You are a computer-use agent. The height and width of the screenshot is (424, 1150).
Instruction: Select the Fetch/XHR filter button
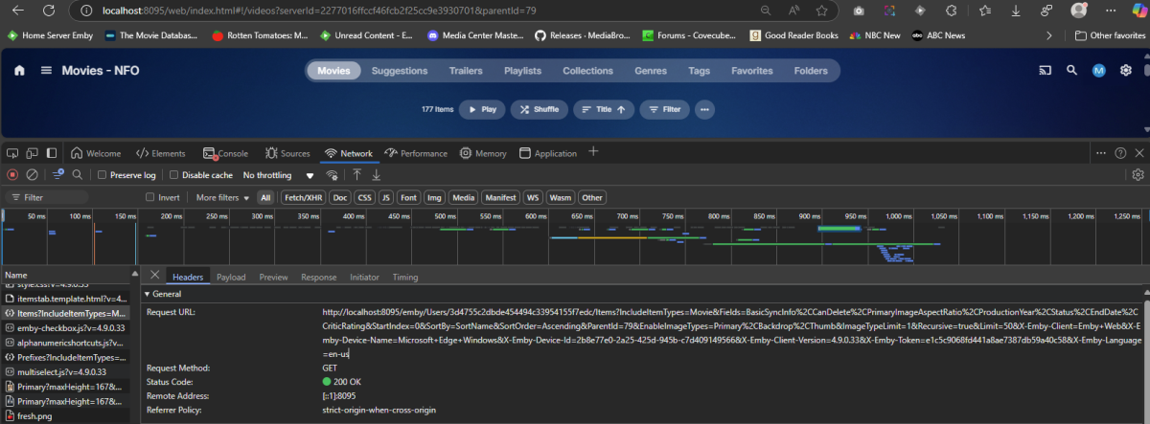(x=302, y=197)
